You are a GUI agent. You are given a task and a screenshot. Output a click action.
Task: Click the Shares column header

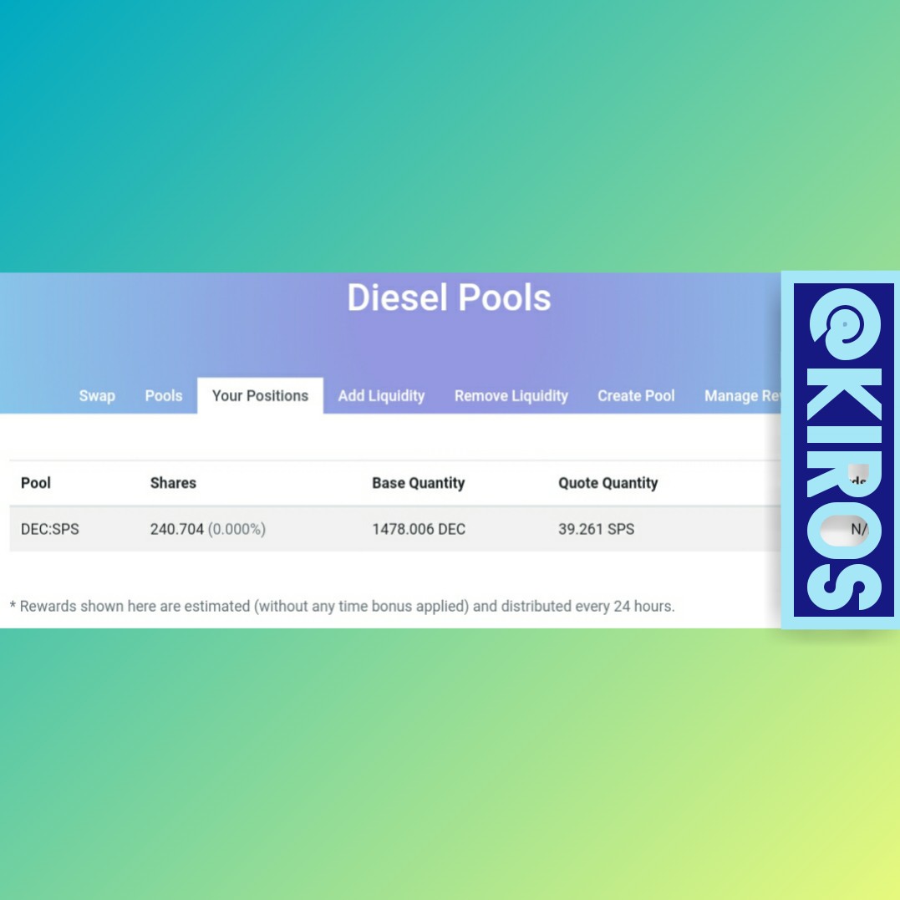(173, 483)
